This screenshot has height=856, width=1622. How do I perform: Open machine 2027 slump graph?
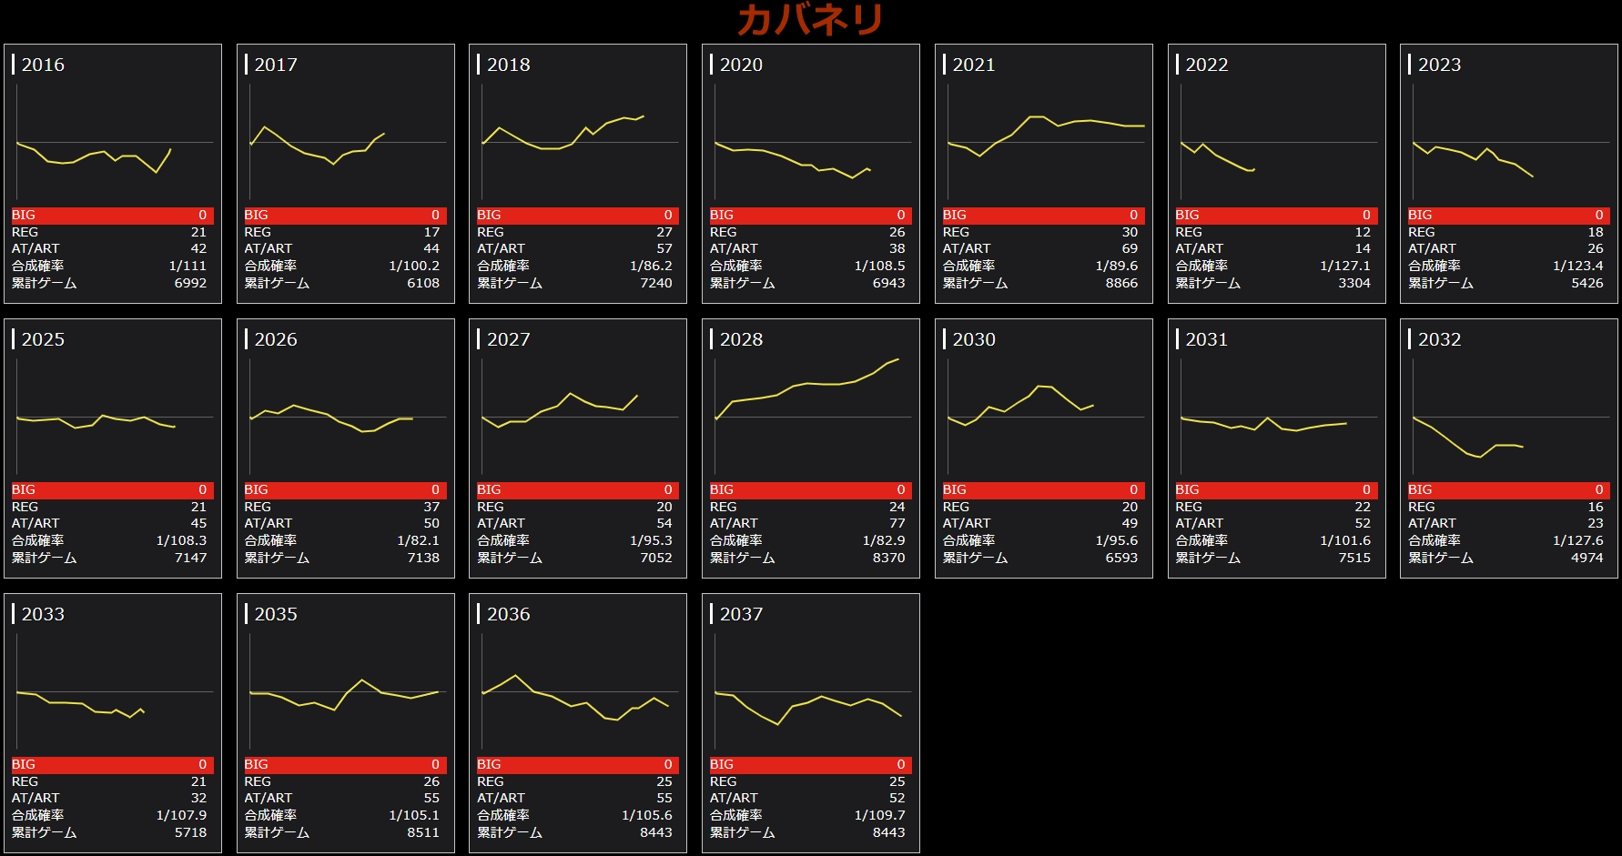tap(580, 417)
